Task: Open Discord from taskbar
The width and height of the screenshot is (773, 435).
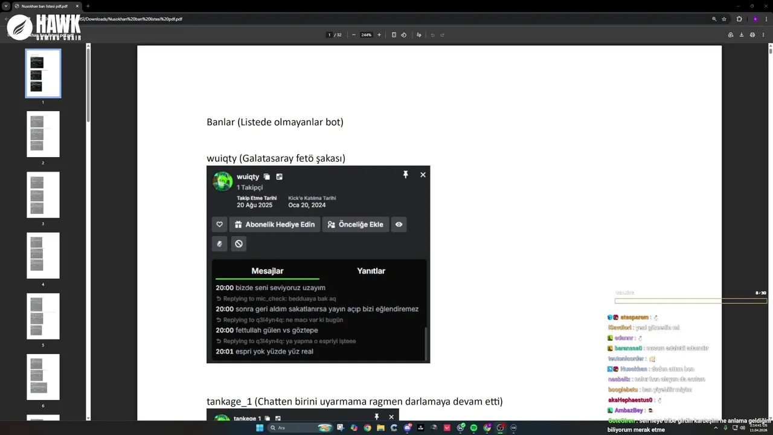Action: [408, 428]
